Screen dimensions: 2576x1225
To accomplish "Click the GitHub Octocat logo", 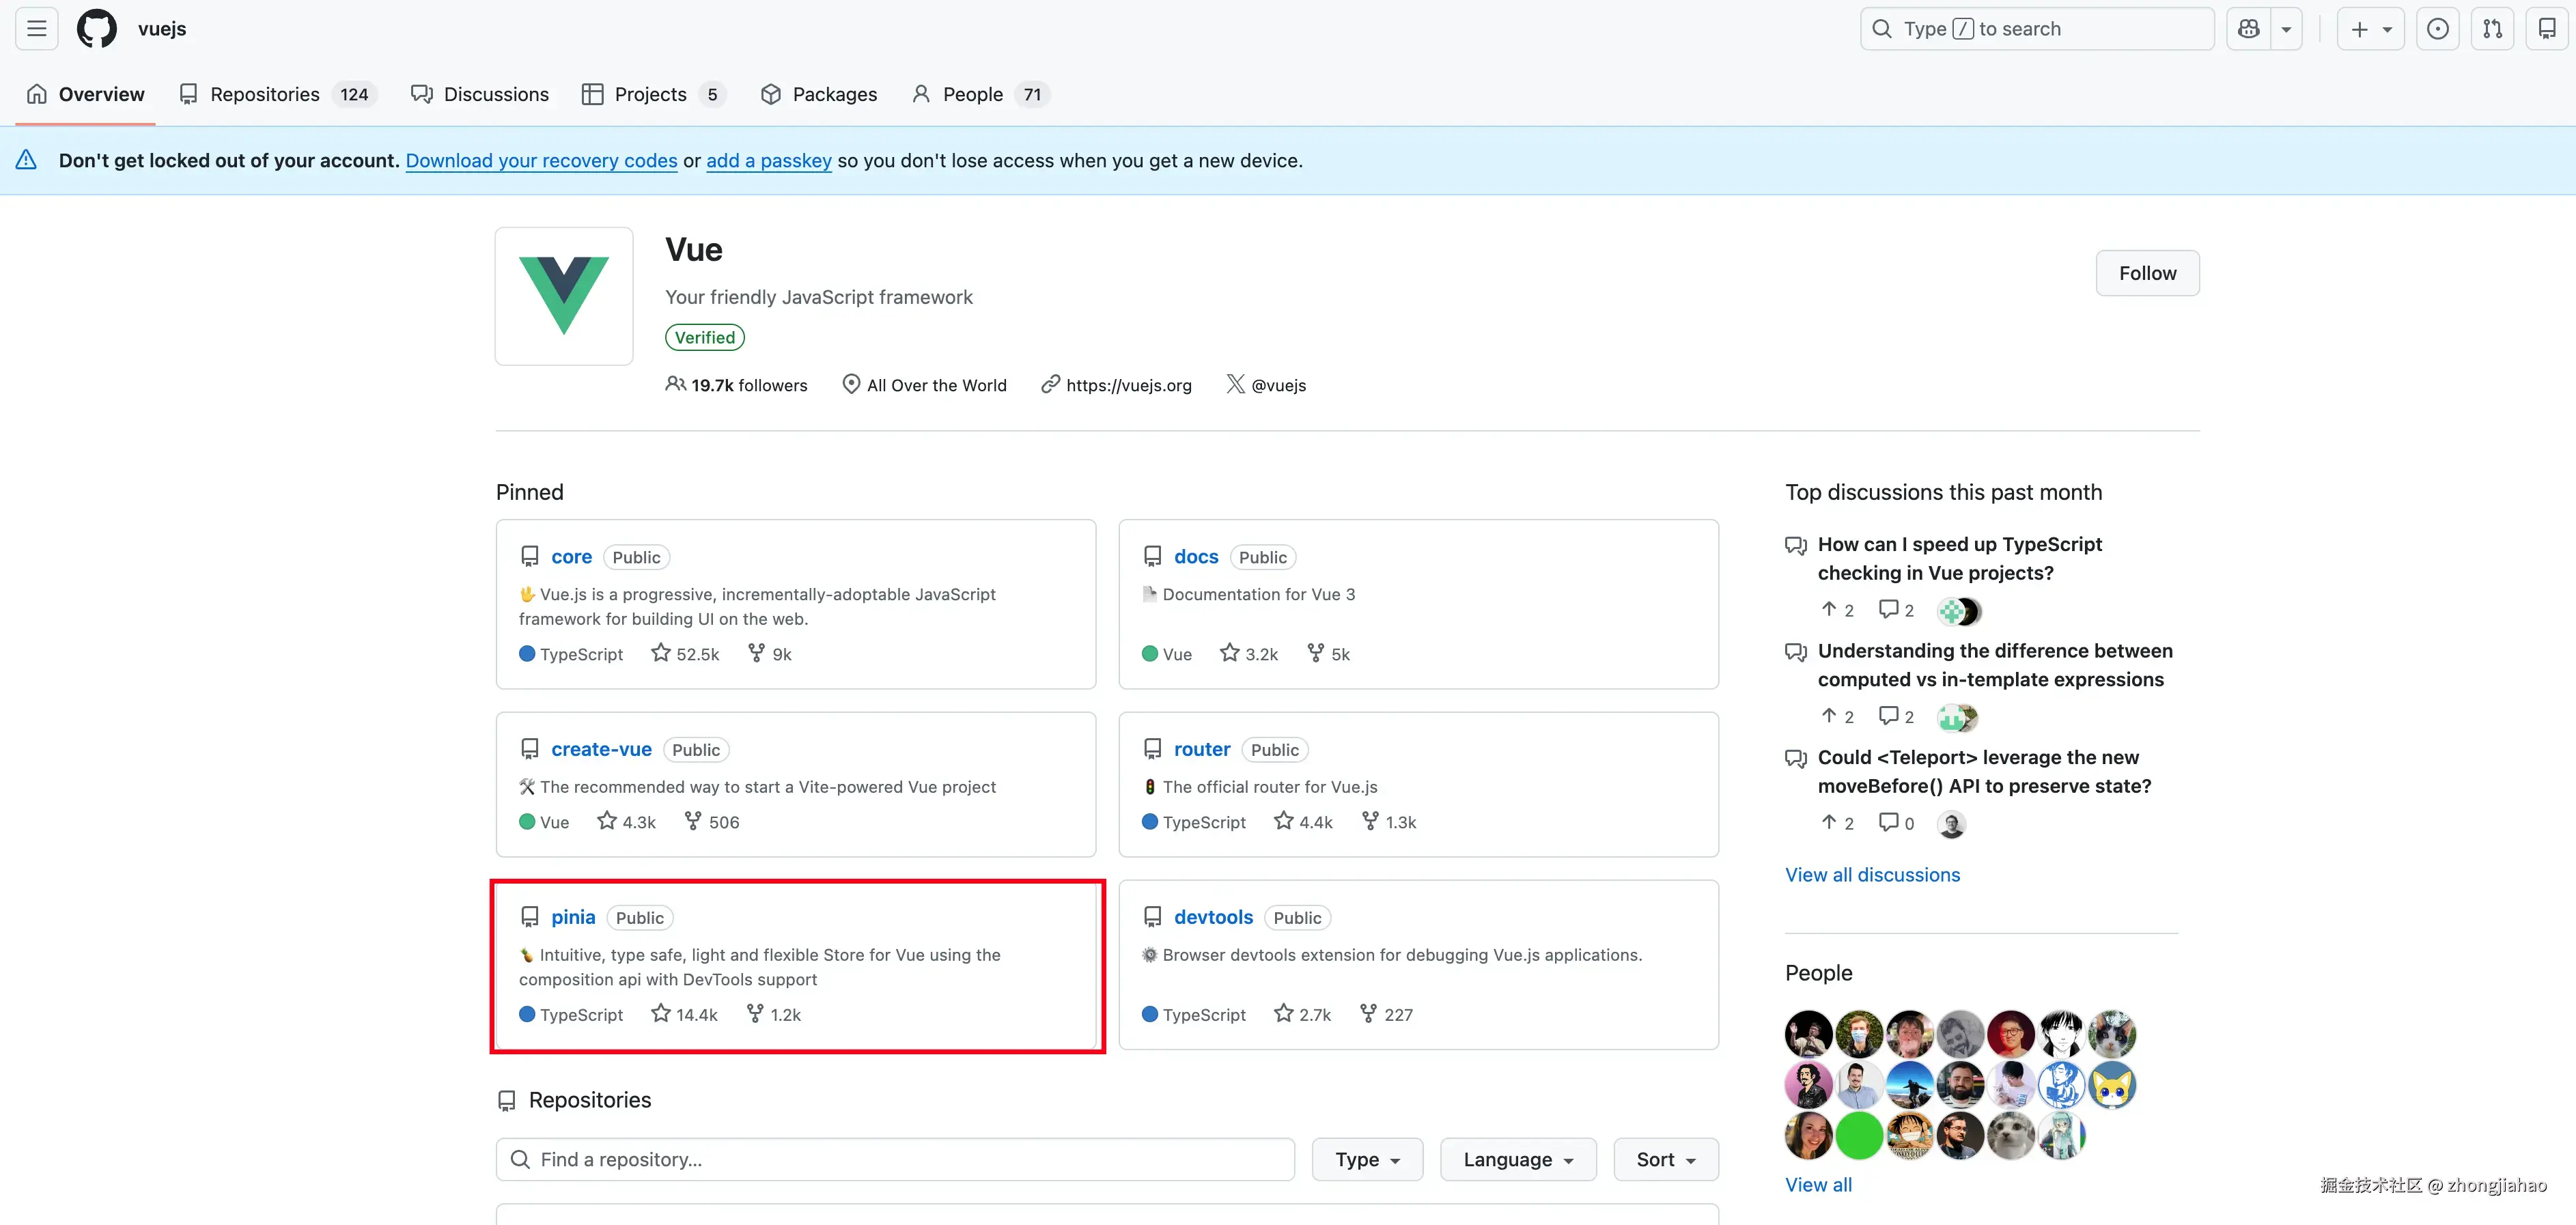I will (97, 29).
